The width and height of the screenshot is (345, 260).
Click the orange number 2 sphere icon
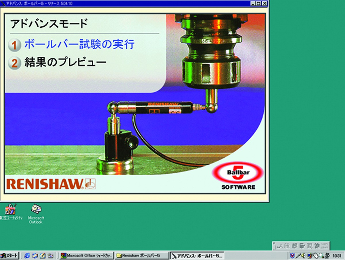pyautogui.click(x=14, y=63)
